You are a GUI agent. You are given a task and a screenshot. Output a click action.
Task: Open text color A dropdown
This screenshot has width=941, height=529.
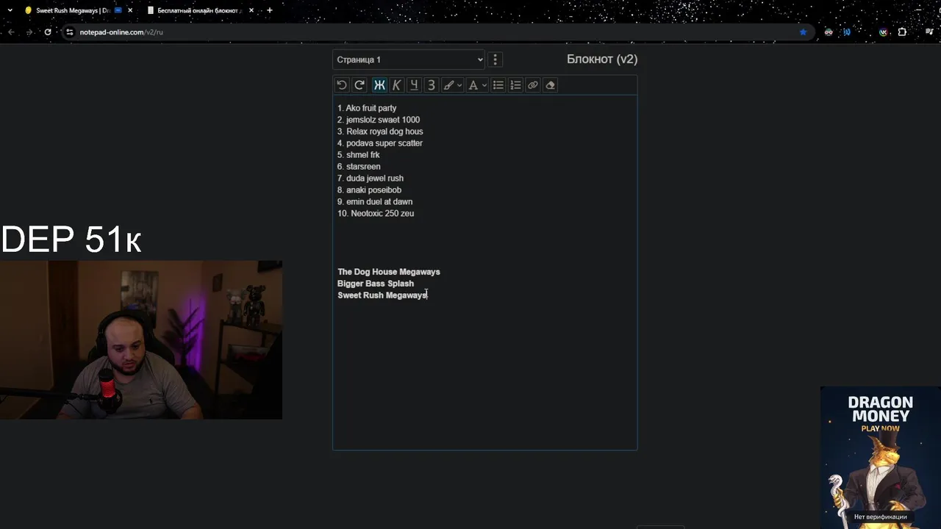coord(477,85)
